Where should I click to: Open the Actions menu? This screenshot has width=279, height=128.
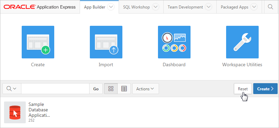coord(145,89)
